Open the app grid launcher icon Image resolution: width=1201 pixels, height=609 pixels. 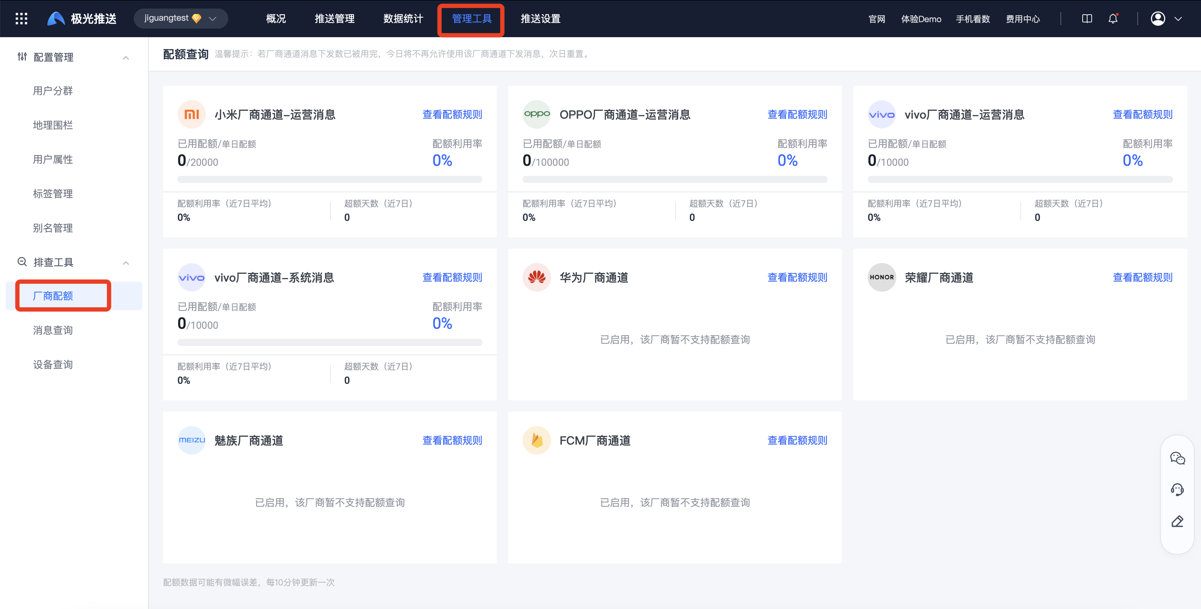[21, 19]
